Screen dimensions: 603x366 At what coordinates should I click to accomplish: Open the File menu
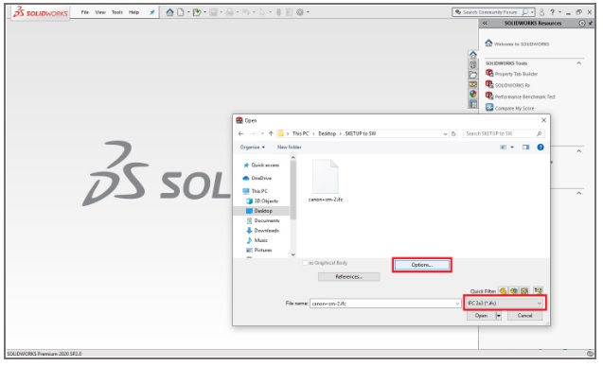pos(84,12)
